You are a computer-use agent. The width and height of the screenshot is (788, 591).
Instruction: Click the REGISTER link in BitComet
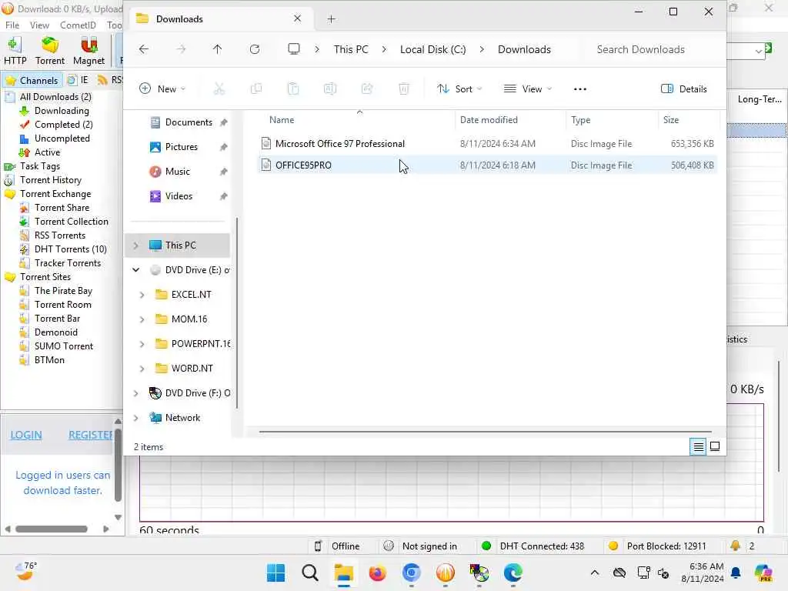click(91, 435)
